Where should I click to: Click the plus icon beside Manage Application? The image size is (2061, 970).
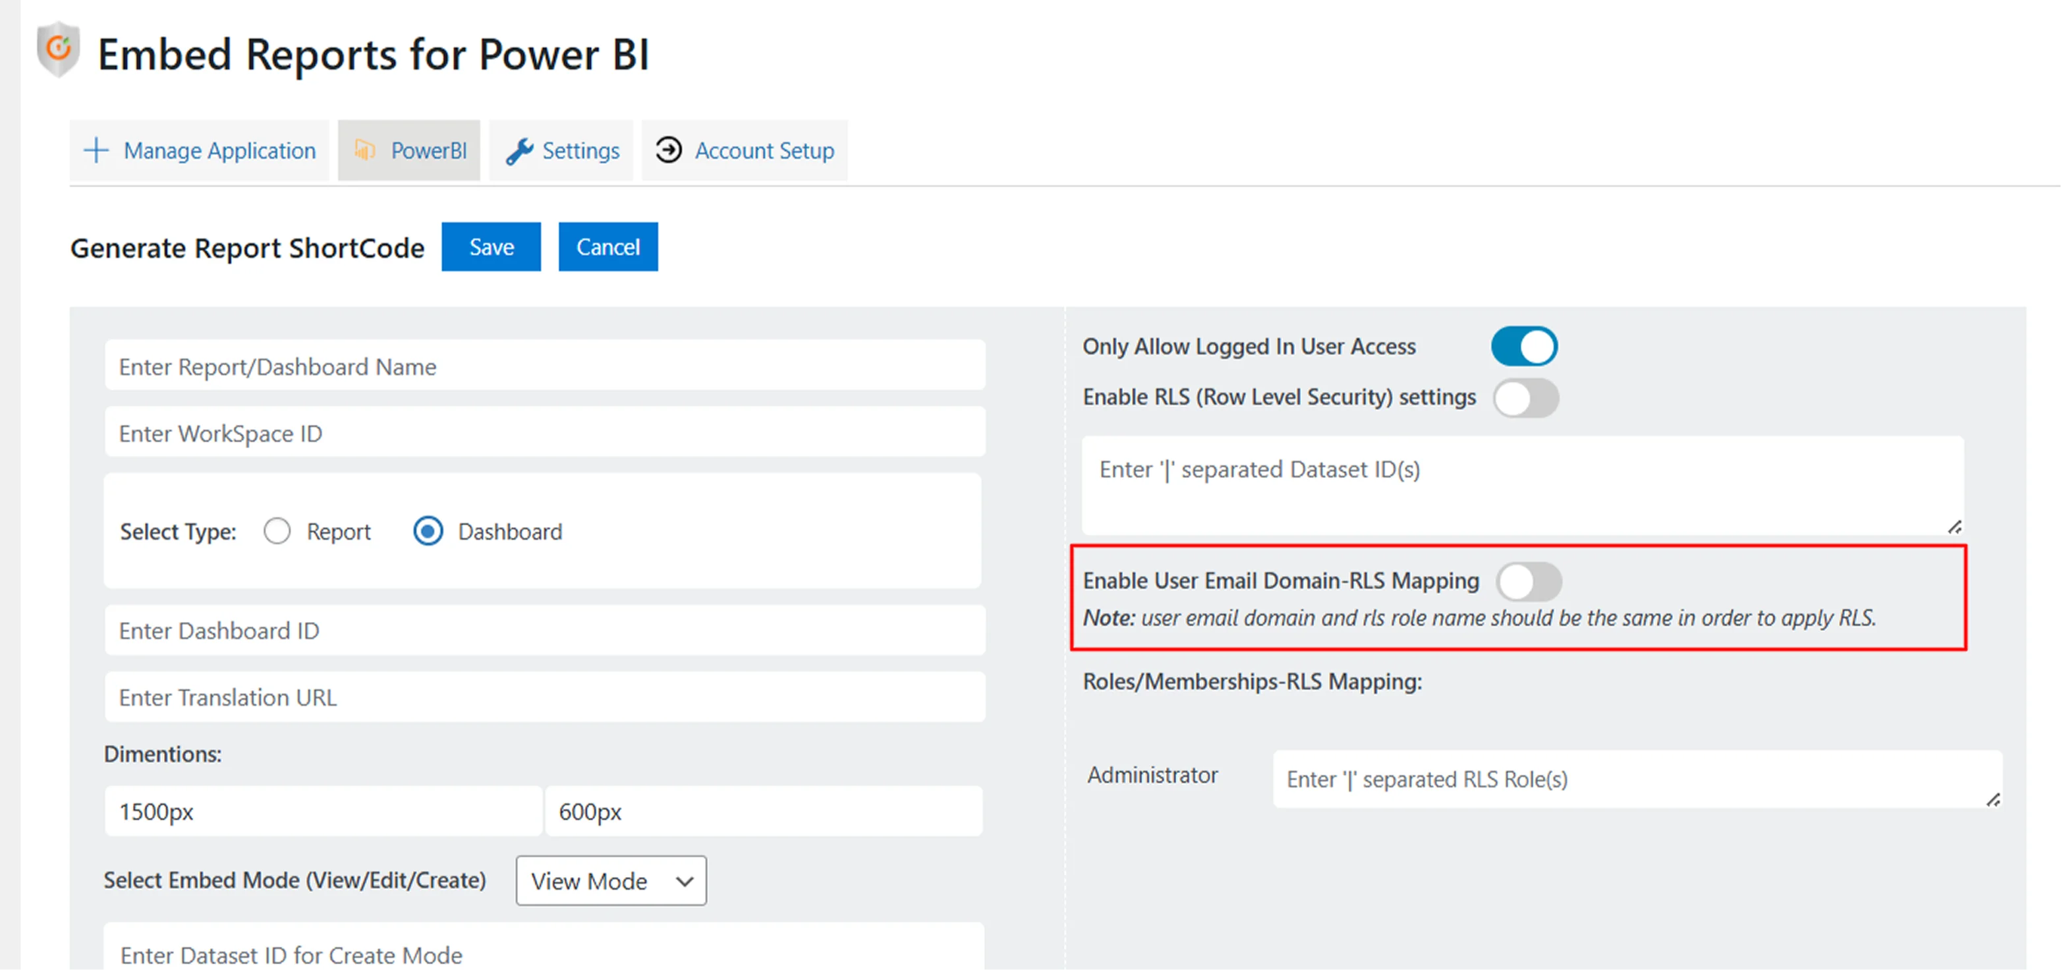pos(96,150)
